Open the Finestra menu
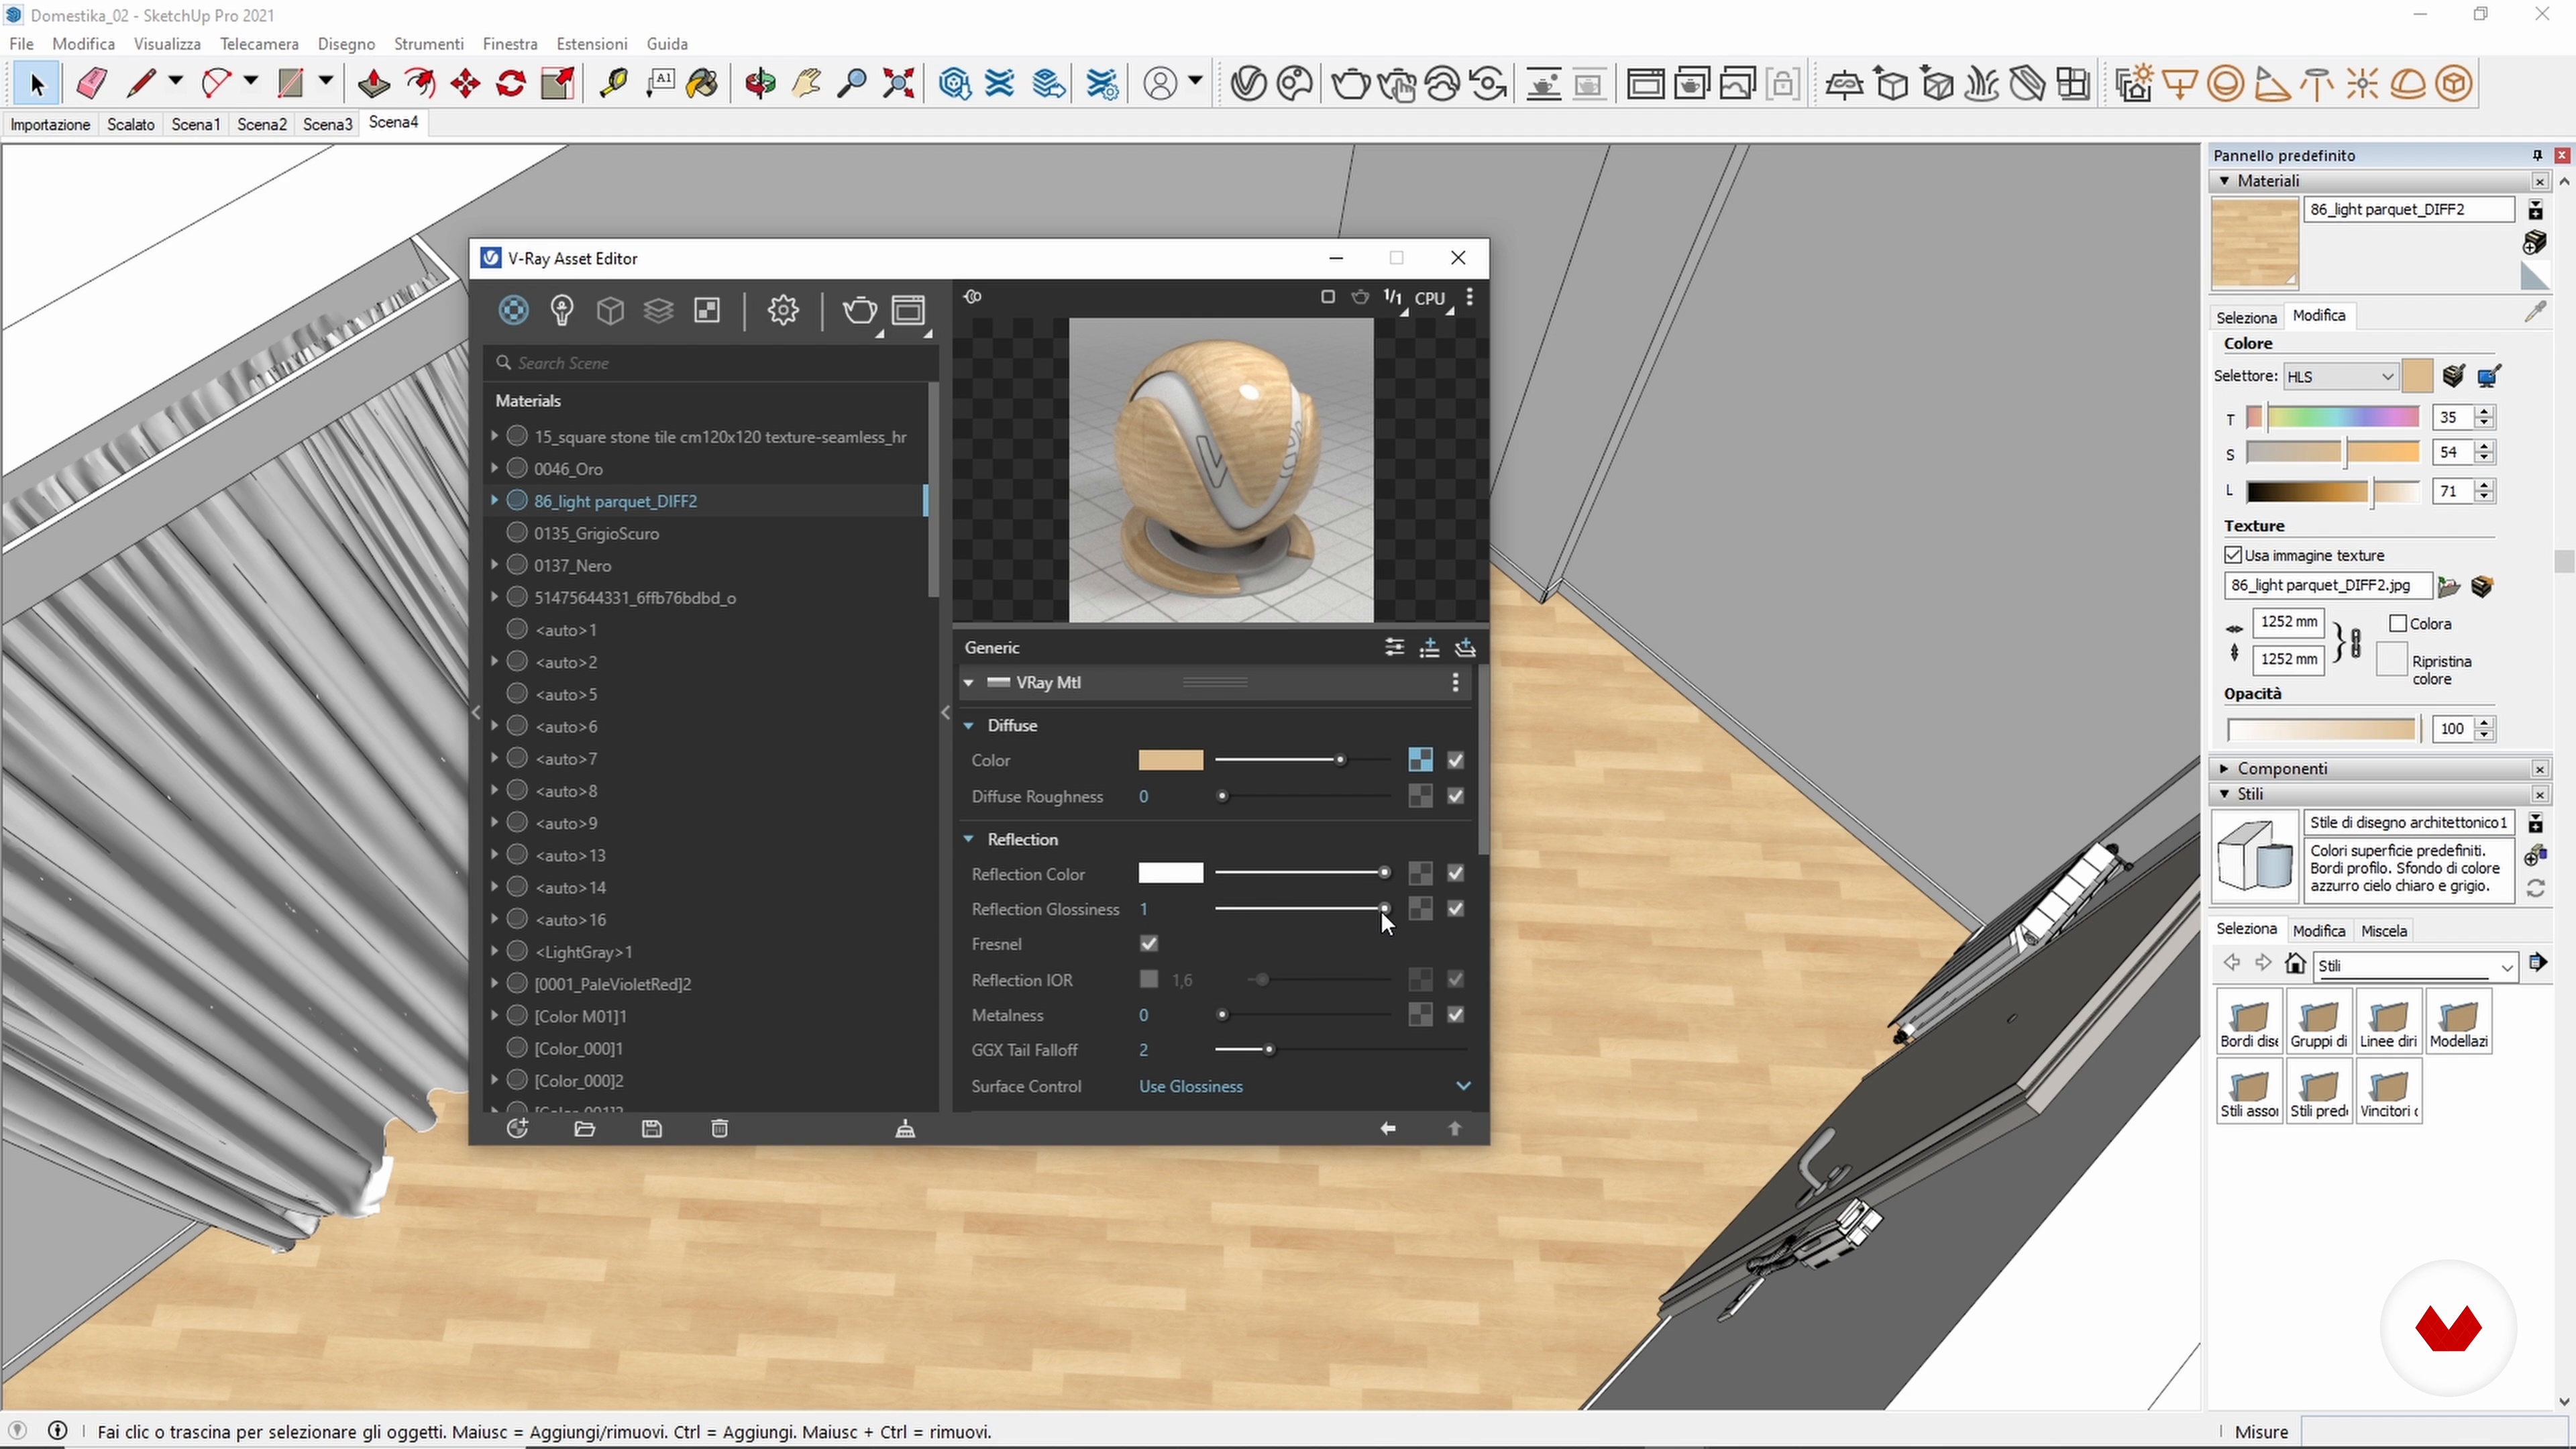Image resolution: width=2576 pixels, height=1449 pixels. (x=510, y=44)
